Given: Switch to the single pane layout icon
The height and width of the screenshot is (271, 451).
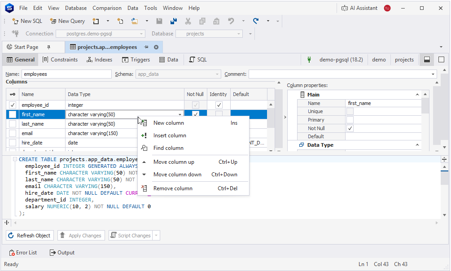Looking at the screenshot, I should tap(441, 60).
